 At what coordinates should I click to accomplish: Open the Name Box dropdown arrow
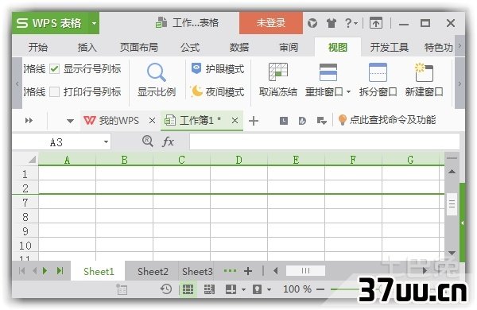click(x=106, y=141)
